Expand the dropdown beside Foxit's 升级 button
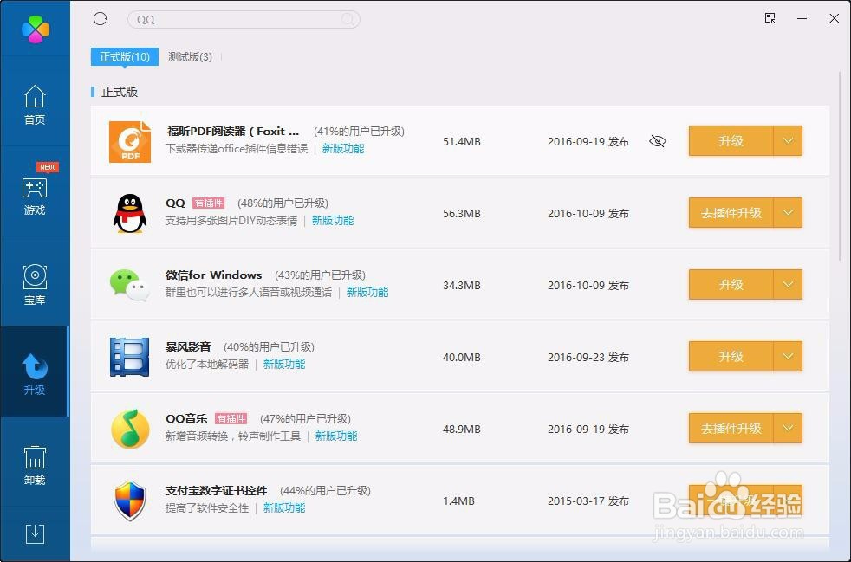 tap(789, 140)
